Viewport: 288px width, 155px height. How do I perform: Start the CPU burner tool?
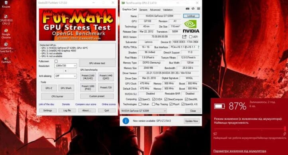pyautogui.click(x=57, y=96)
